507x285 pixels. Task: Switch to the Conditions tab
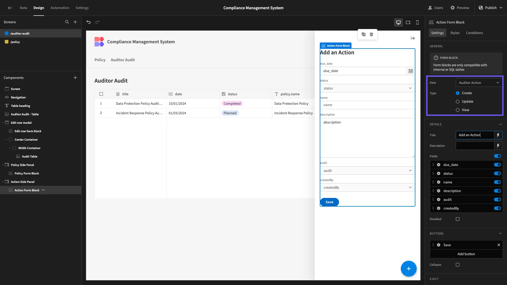coord(474,33)
